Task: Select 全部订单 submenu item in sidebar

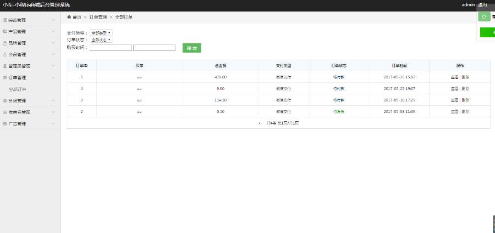Action: coord(18,89)
